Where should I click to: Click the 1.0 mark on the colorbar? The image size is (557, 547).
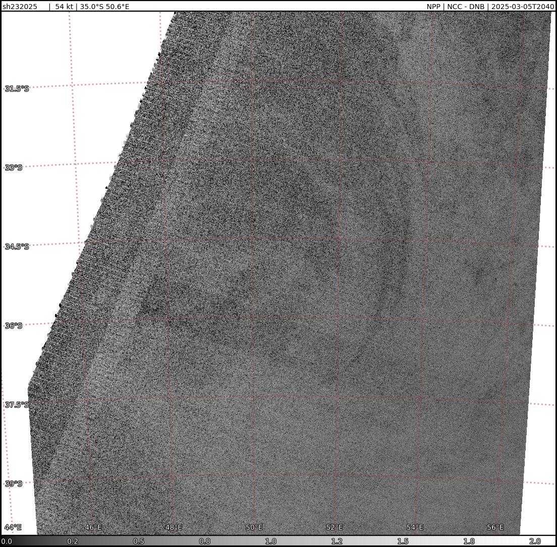[271, 541]
